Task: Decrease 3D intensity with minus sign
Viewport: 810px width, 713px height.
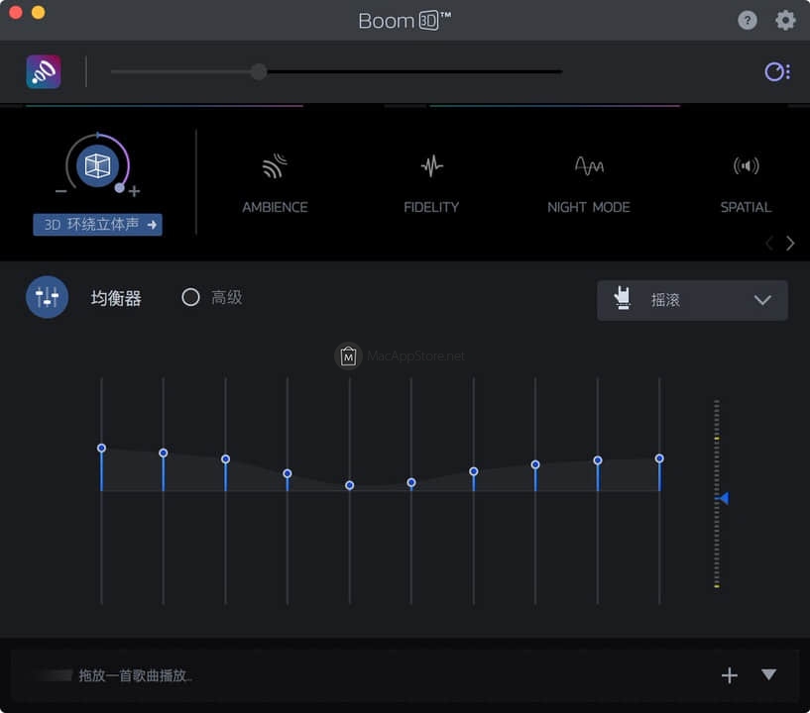Action: pos(61,191)
